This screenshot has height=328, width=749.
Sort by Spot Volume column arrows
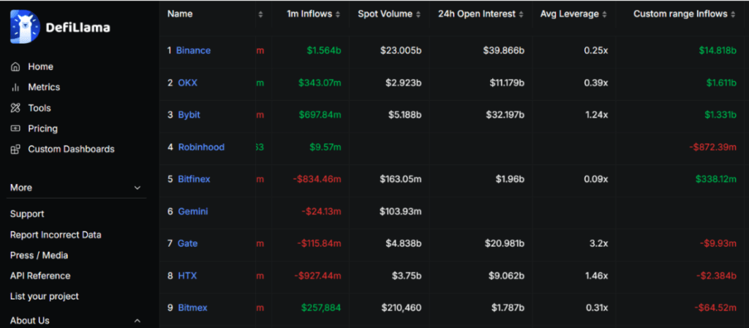pyautogui.click(x=418, y=14)
